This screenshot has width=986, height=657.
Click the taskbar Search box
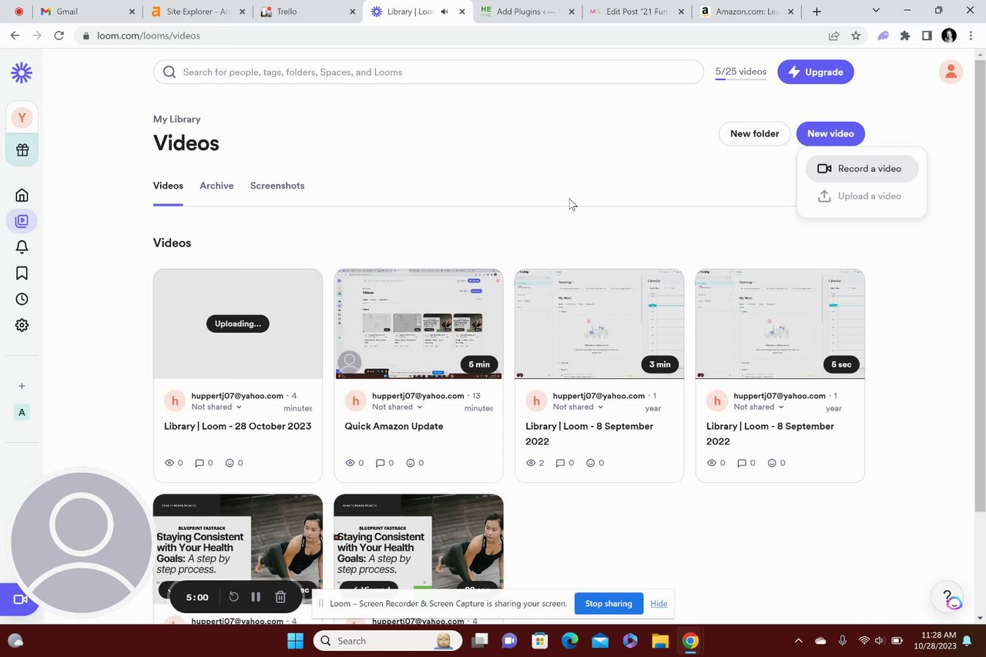click(388, 641)
